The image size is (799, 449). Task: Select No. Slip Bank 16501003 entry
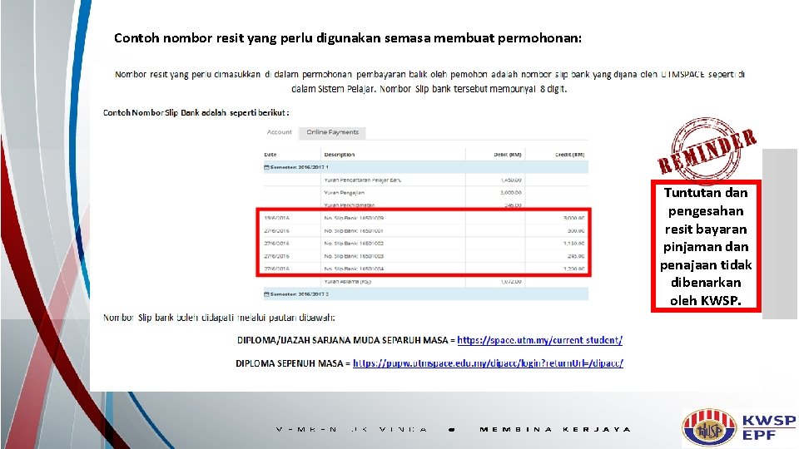[x=354, y=256]
